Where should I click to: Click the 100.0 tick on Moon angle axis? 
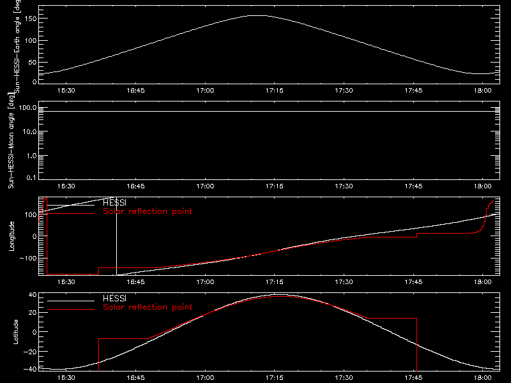pyautogui.click(x=27, y=107)
